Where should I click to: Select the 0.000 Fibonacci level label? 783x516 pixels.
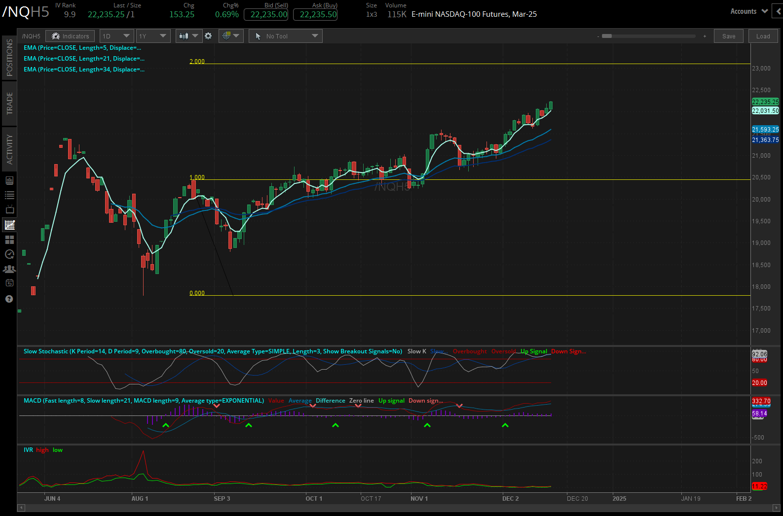(197, 293)
